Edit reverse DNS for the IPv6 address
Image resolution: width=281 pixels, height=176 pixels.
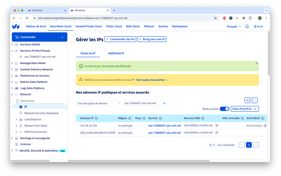coord(217,132)
